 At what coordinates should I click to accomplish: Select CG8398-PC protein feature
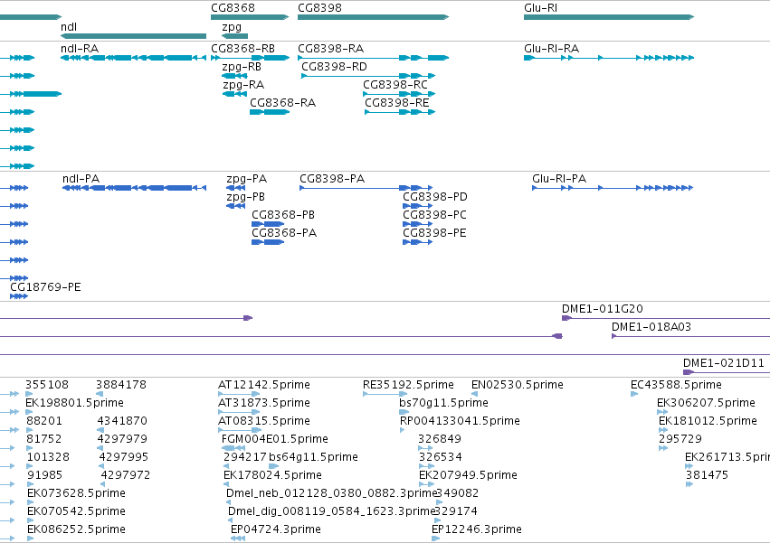tap(417, 224)
